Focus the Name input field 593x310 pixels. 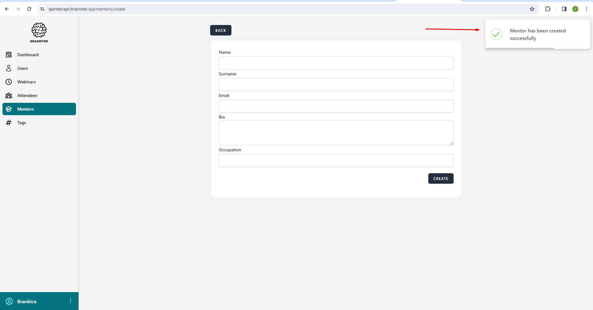tap(336, 63)
